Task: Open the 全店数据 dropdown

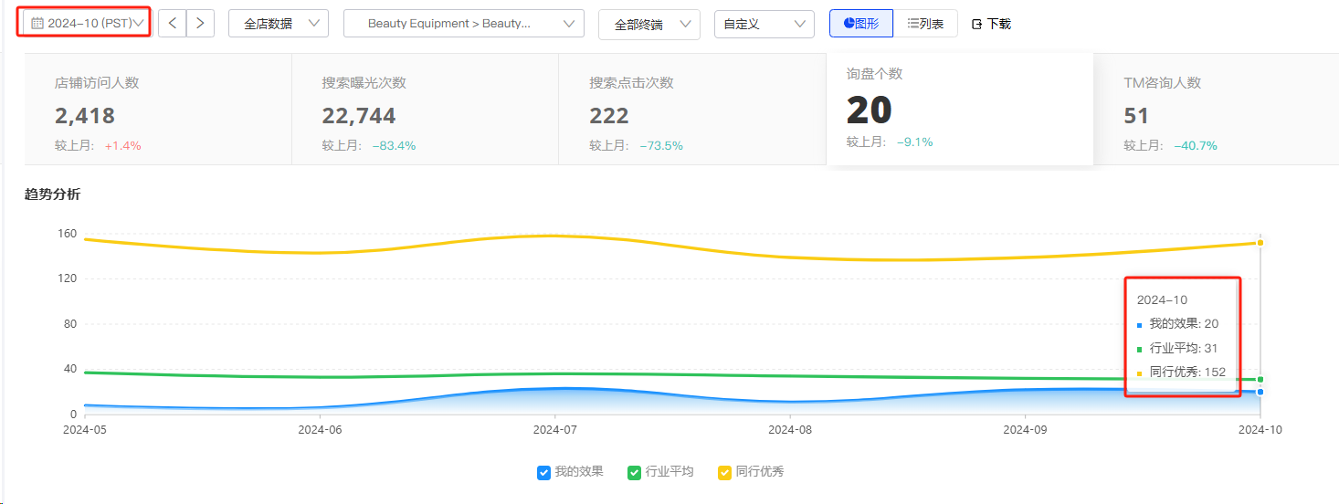Action: click(x=278, y=24)
